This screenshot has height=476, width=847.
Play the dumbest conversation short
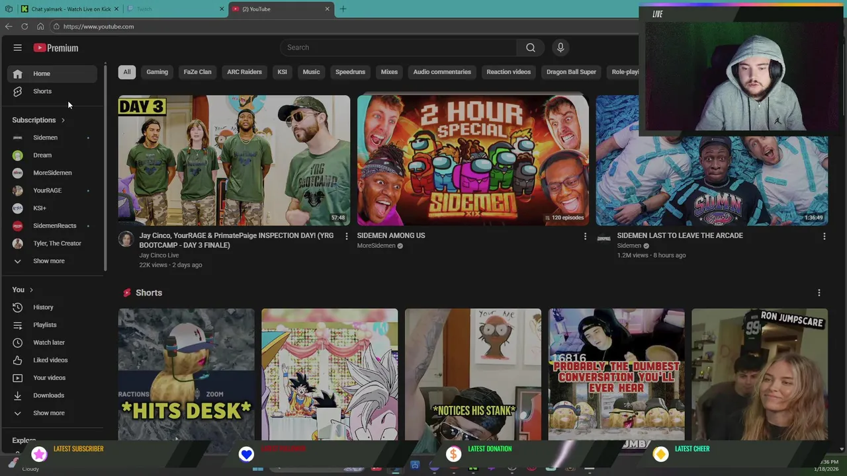point(616,374)
